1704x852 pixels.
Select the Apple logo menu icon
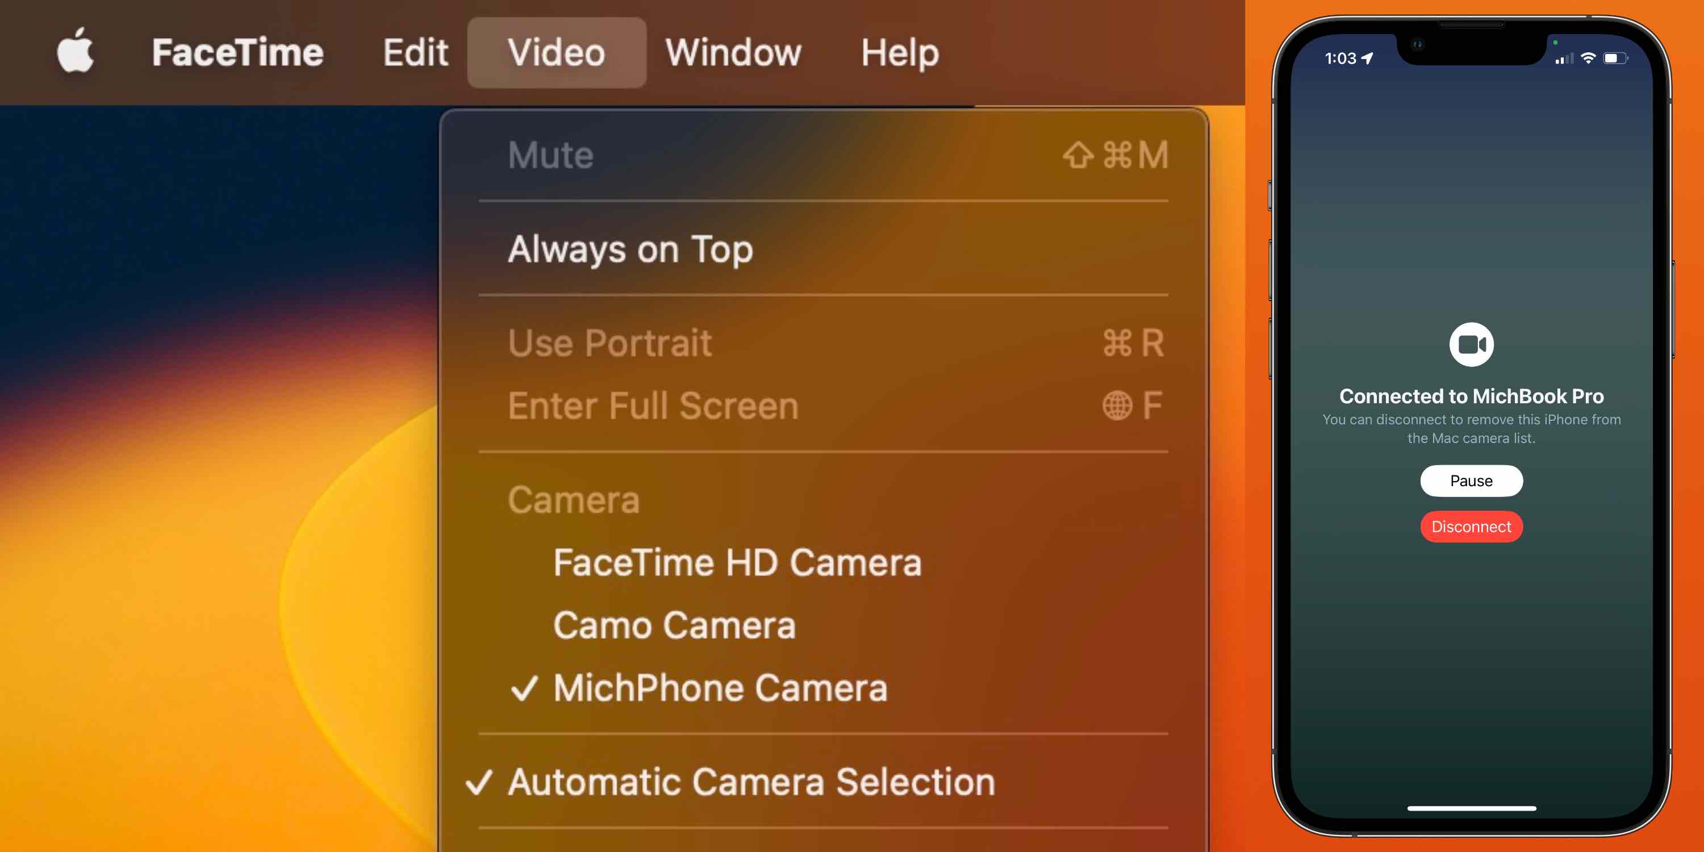point(75,50)
